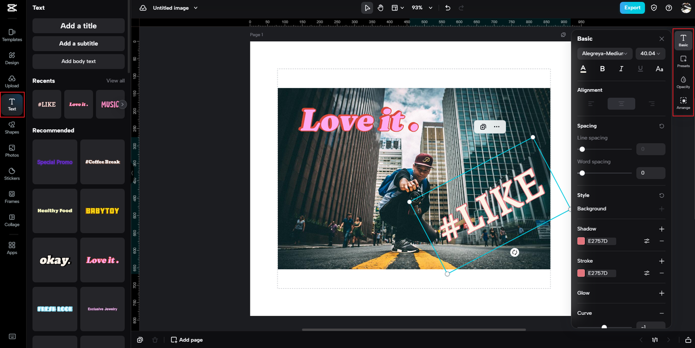
Task: Duplicate the selected text from floating toolbar
Action: [x=483, y=127]
